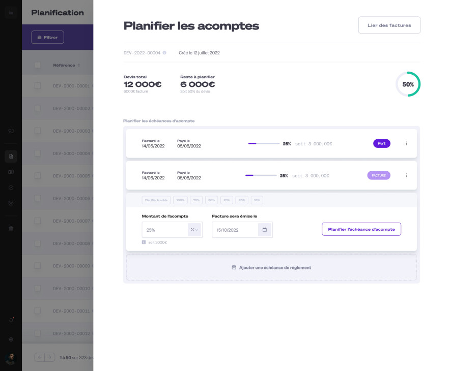The width and height of the screenshot is (451, 371).
Task: Click Planifier l'échéance d'acompte button
Action: (361, 229)
